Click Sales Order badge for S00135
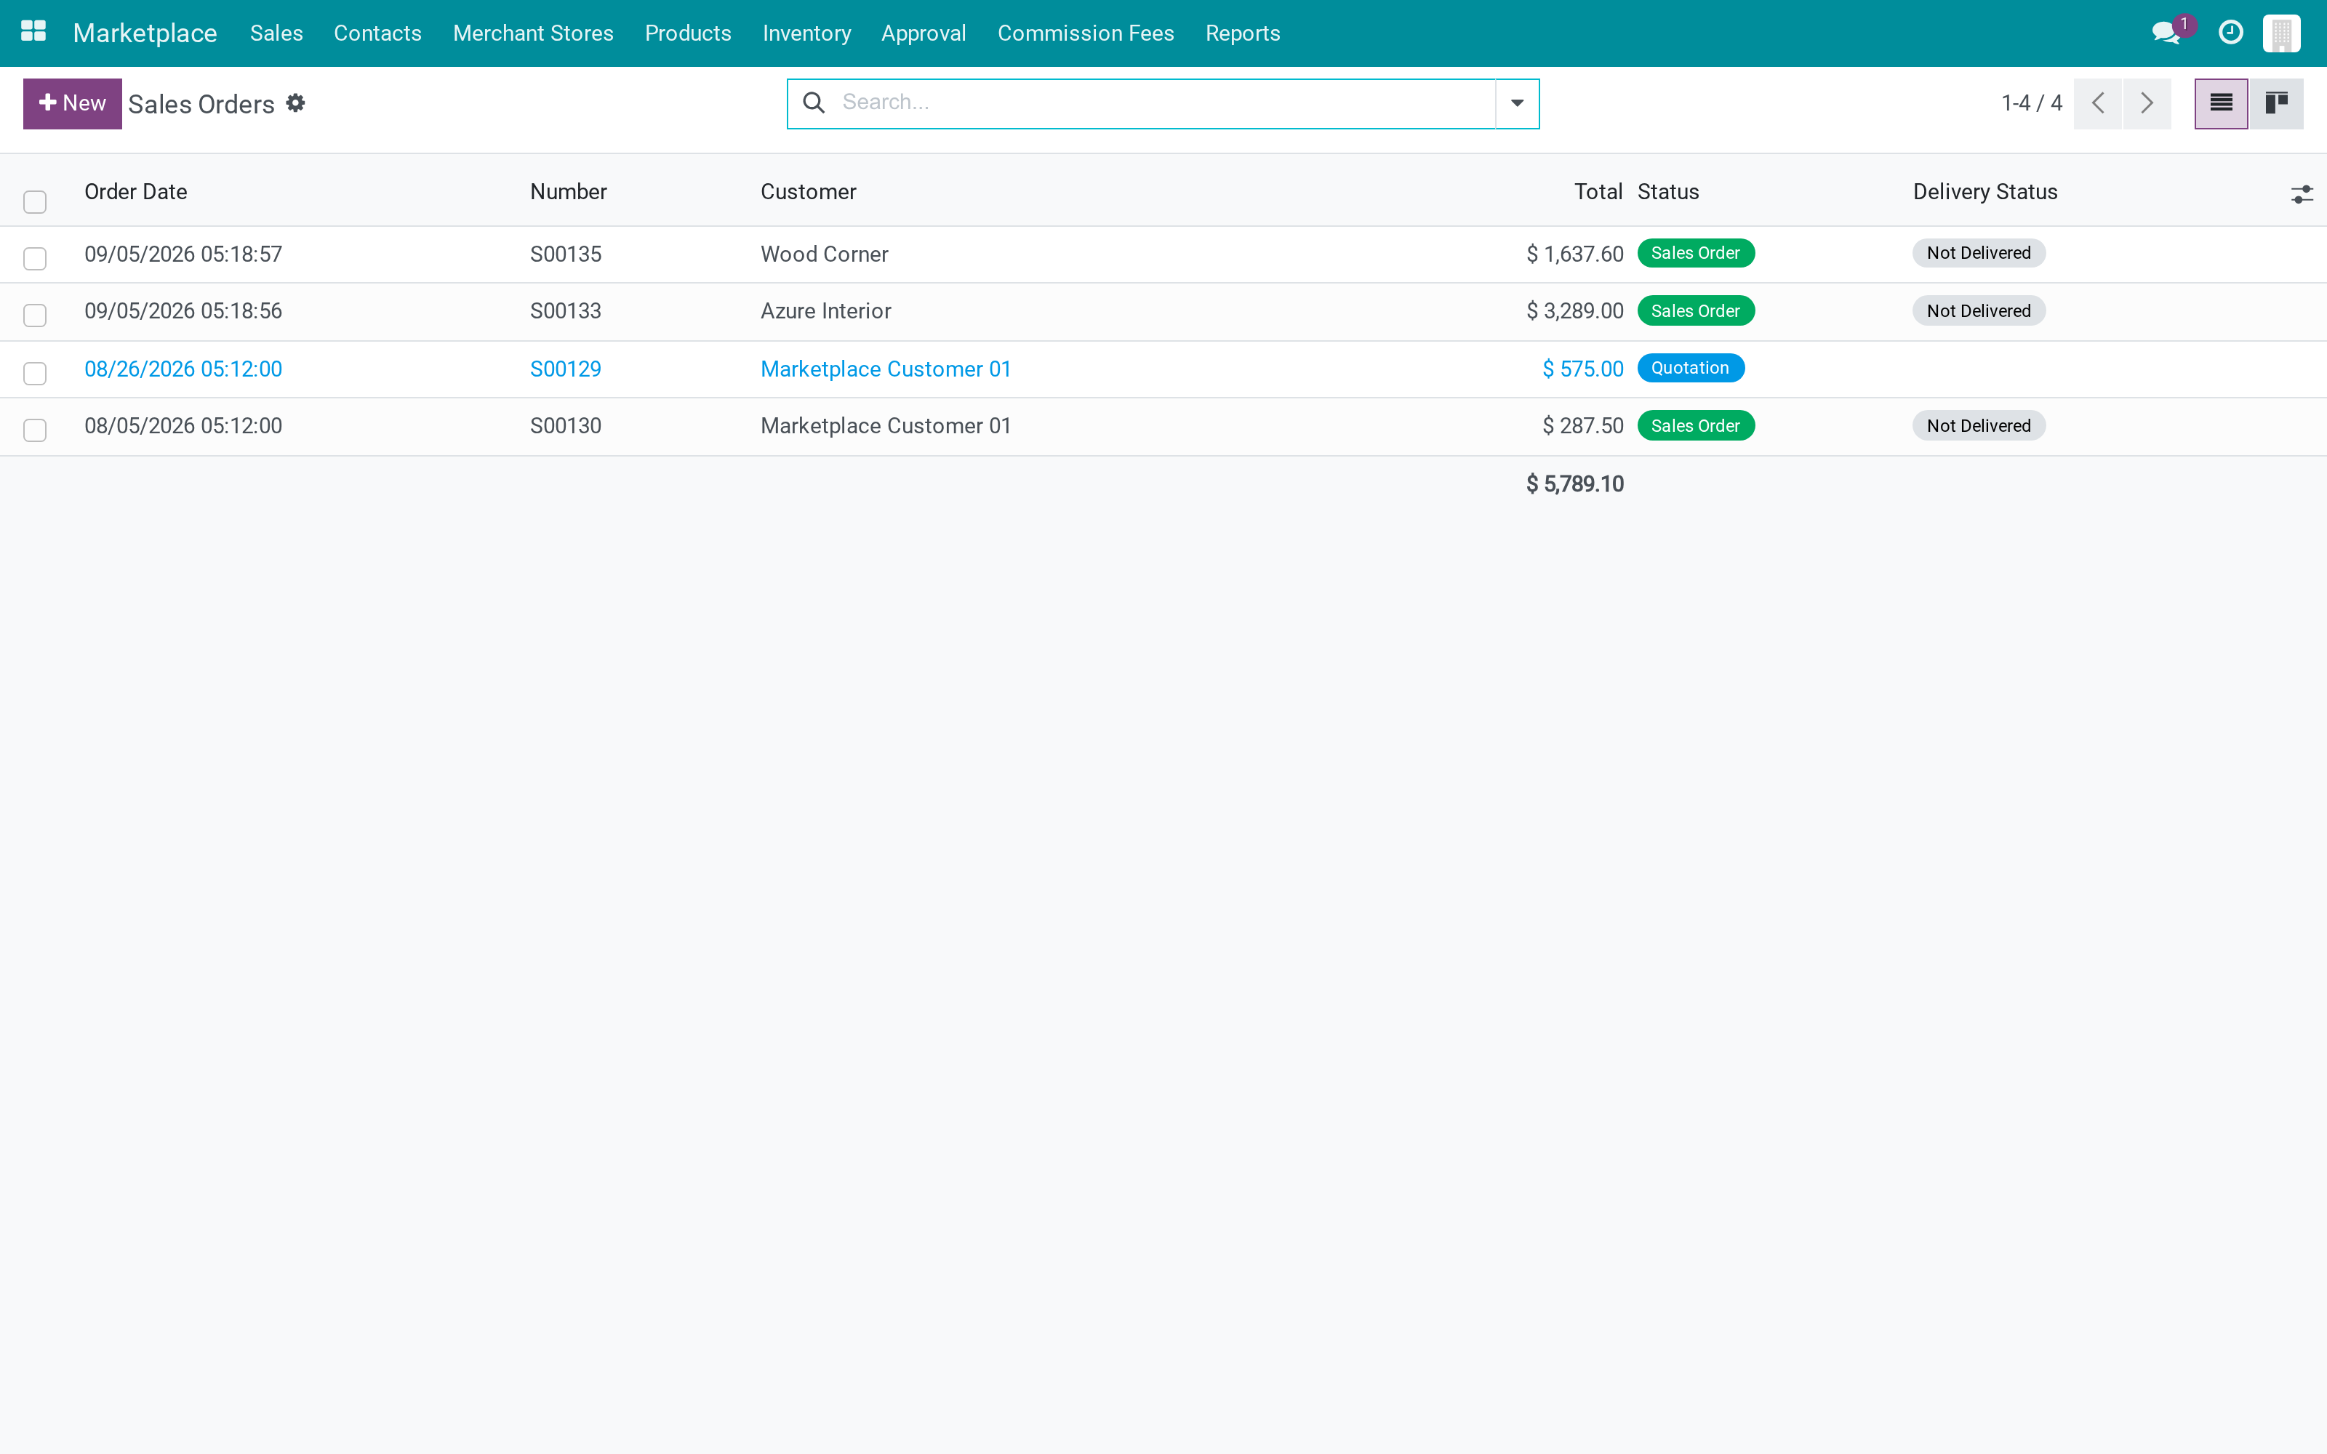 [x=1695, y=253]
